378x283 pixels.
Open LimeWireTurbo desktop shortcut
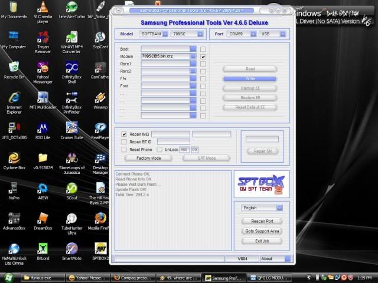coord(71,10)
